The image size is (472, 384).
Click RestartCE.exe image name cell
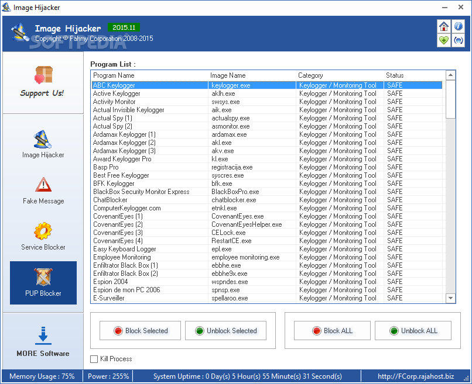point(231,241)
